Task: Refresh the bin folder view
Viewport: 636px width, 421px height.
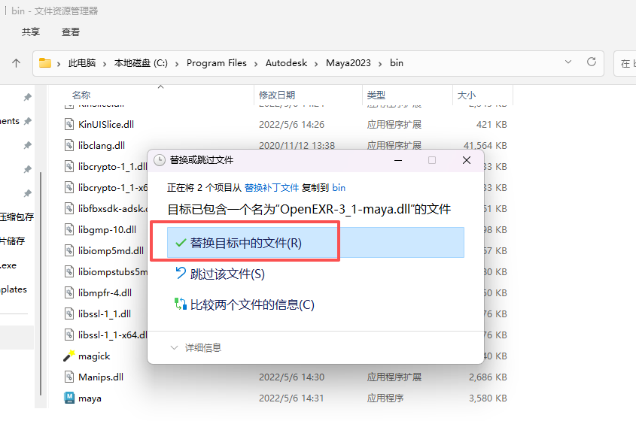Action: [x=592, y=62]
